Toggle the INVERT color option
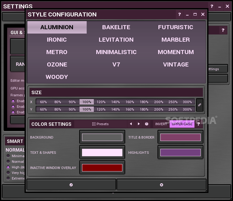 tap(161, 124)
